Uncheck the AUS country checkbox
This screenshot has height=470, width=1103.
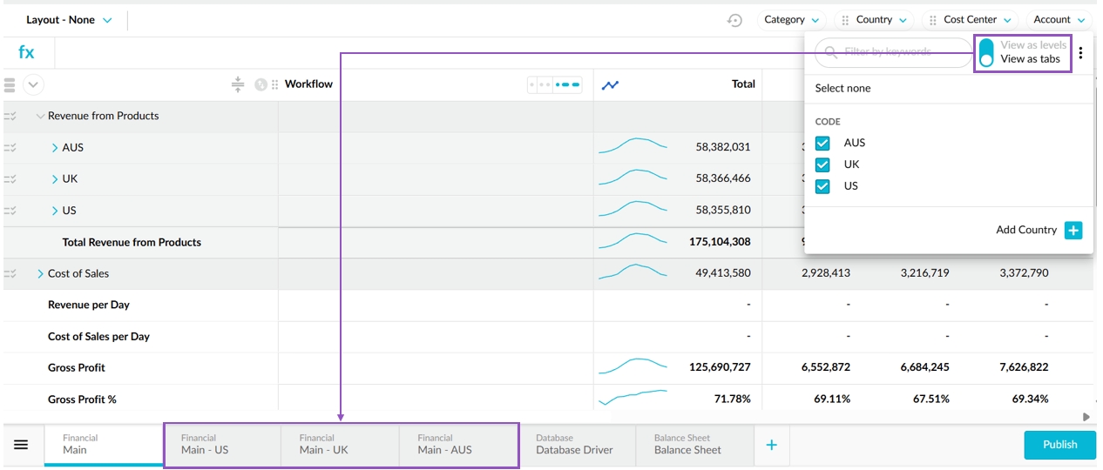(822, 143)
